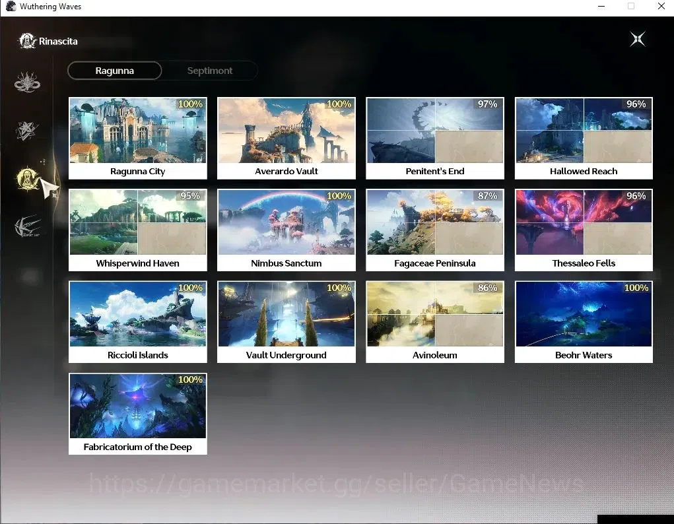Viewport: 674px width, 524px height.
Task: Open the Hallowed Reach area card
Action: (x=584, y=138)
